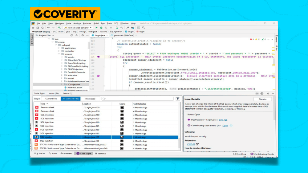Click the green Build hammer icon

pyautogui.click(x=59, y=28)
